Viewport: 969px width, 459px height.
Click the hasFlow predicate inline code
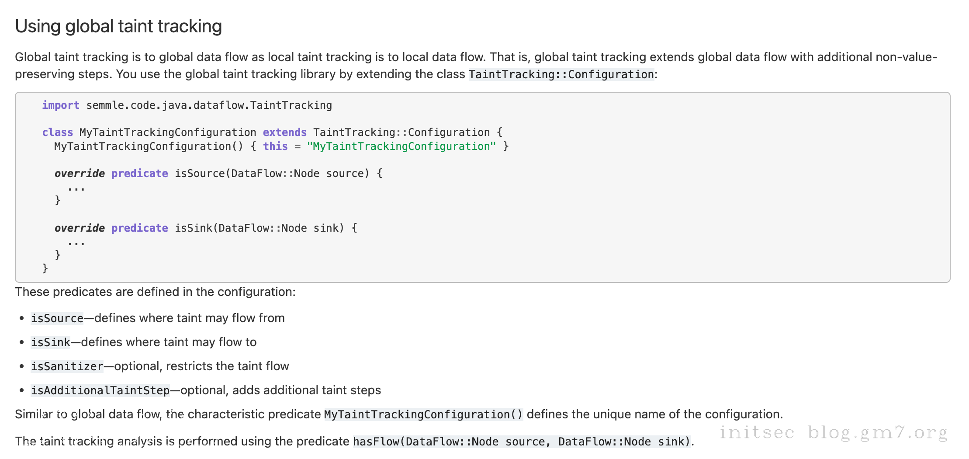(x=521, y=442)
